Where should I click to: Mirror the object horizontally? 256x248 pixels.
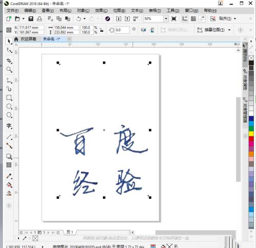point(143,30)
